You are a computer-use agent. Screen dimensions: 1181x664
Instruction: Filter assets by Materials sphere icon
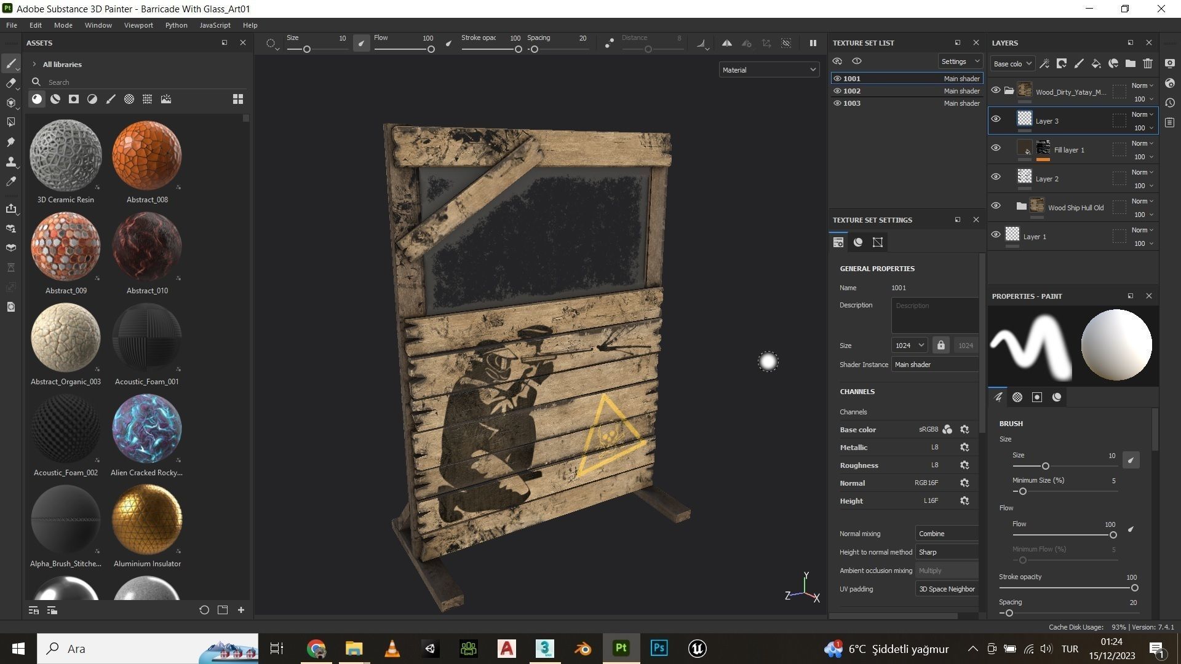click(x=37, y=99)
